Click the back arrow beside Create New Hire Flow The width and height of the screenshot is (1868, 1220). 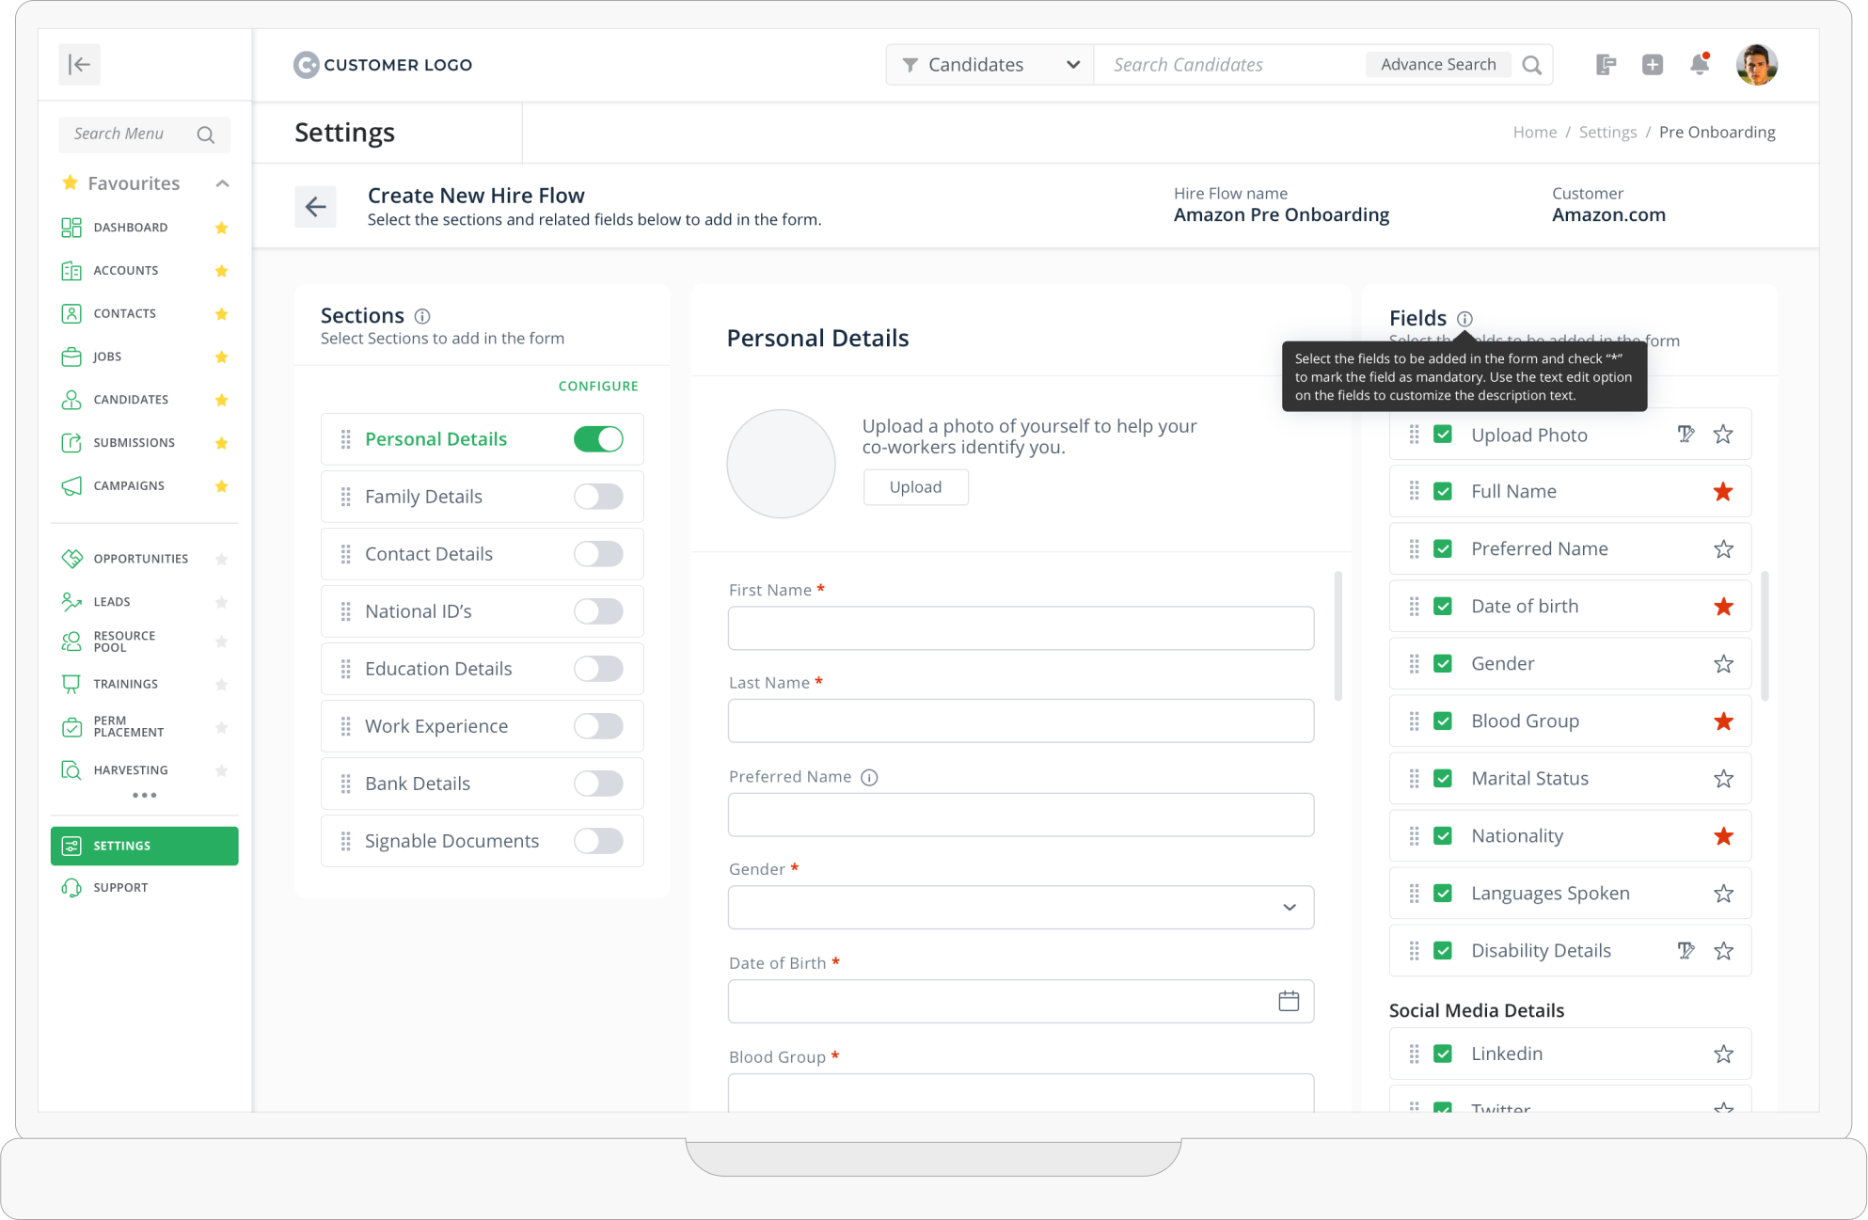[x=315, y=207]
